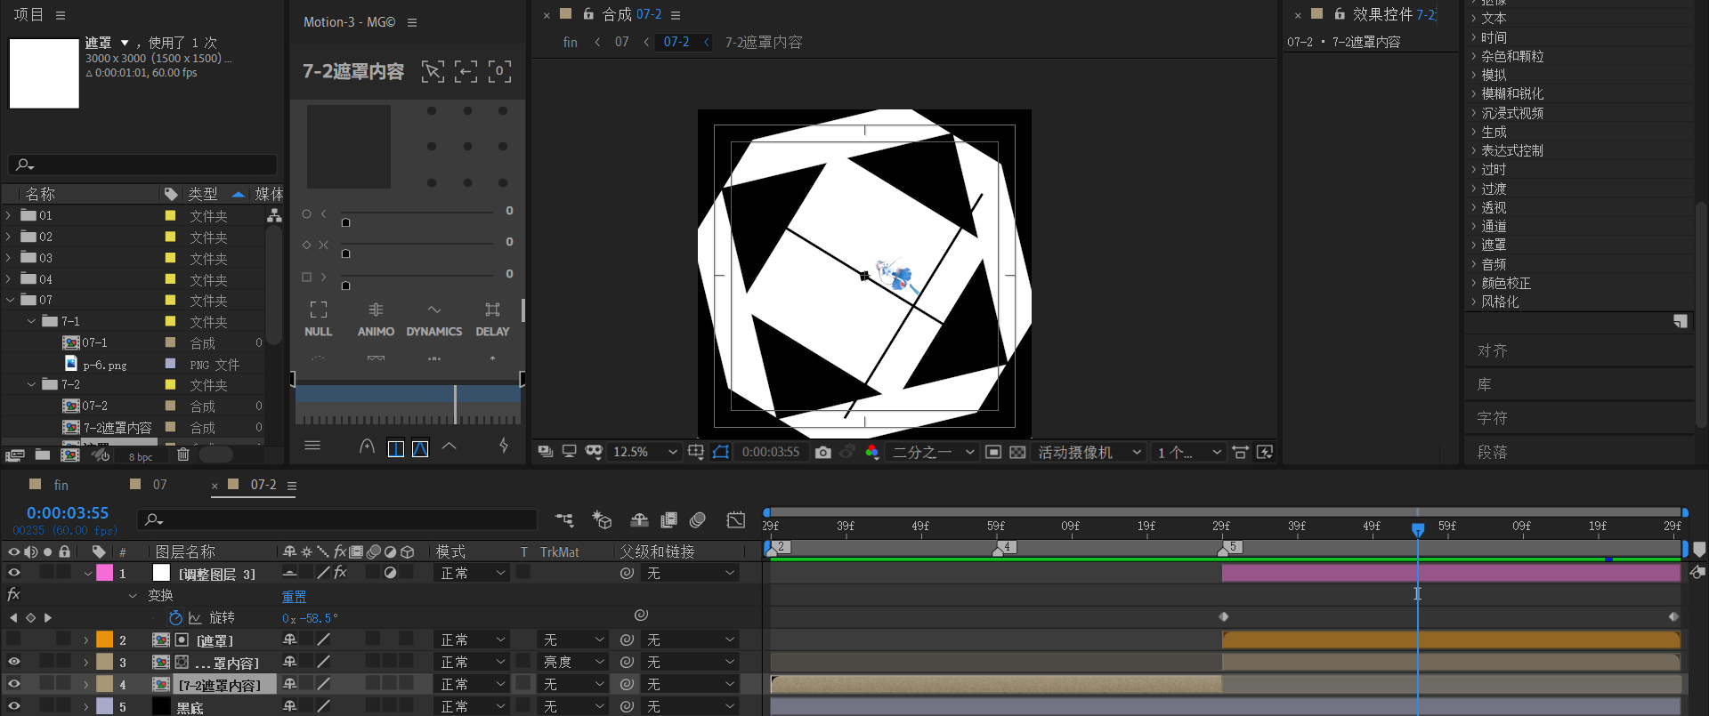Image resolution: width=1709 pixels, height=716 pixels.
Task: Open 段落 paragraph panel
Action: (1493, 452)
